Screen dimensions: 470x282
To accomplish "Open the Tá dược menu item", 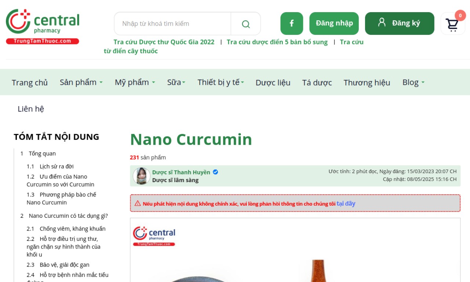I will coord(317,83).
